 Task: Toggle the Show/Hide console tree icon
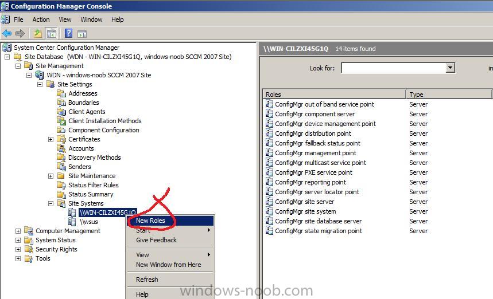click(x=51, y=33)
